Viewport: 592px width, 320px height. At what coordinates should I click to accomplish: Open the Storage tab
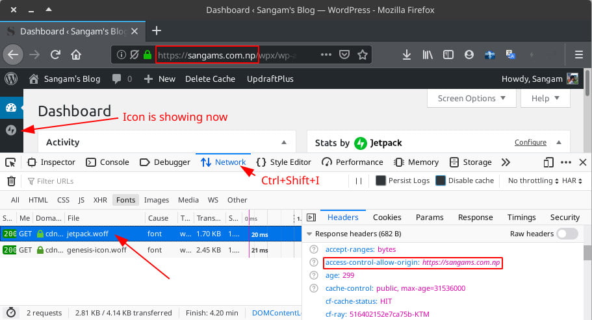click(x=470, y=162)
